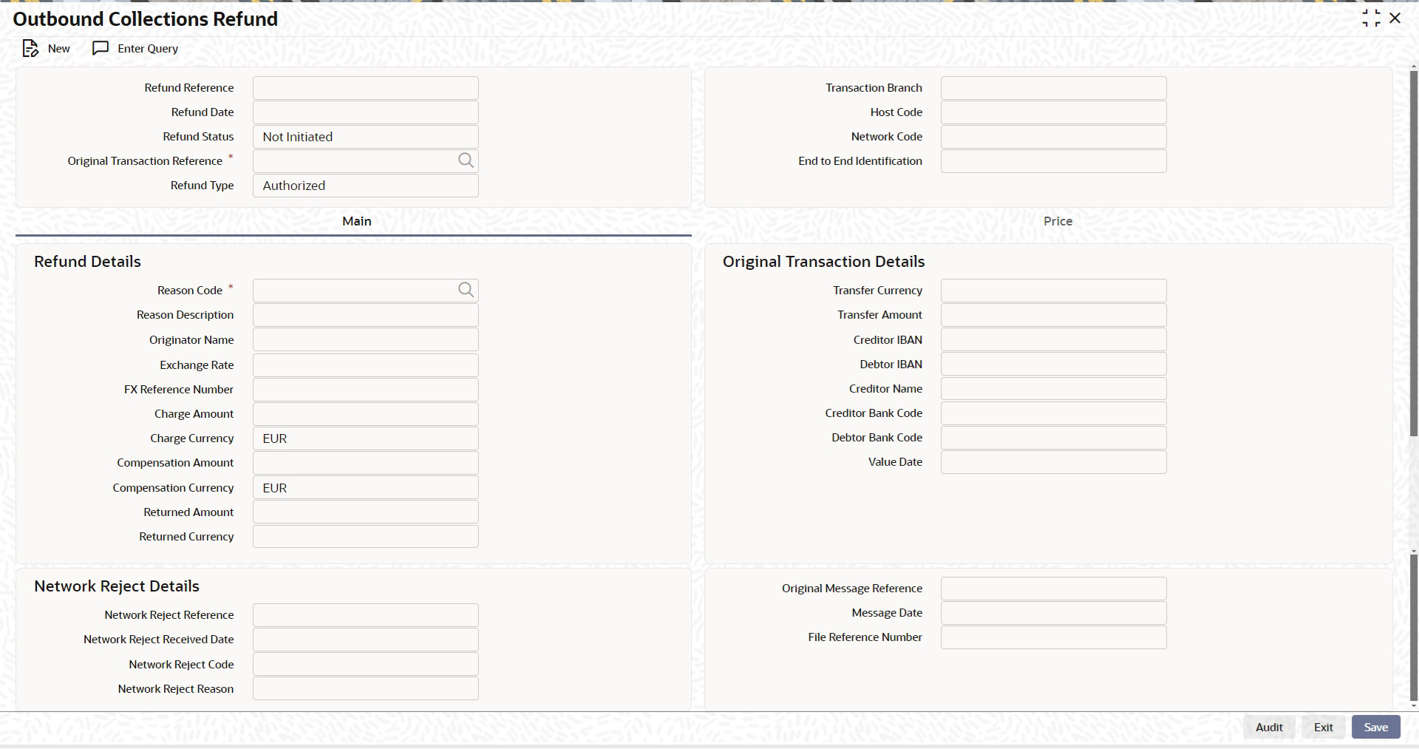Focus the Message Date field
The width and height of the screenshot is (1419, 749).
click(x=1054, y=613)
